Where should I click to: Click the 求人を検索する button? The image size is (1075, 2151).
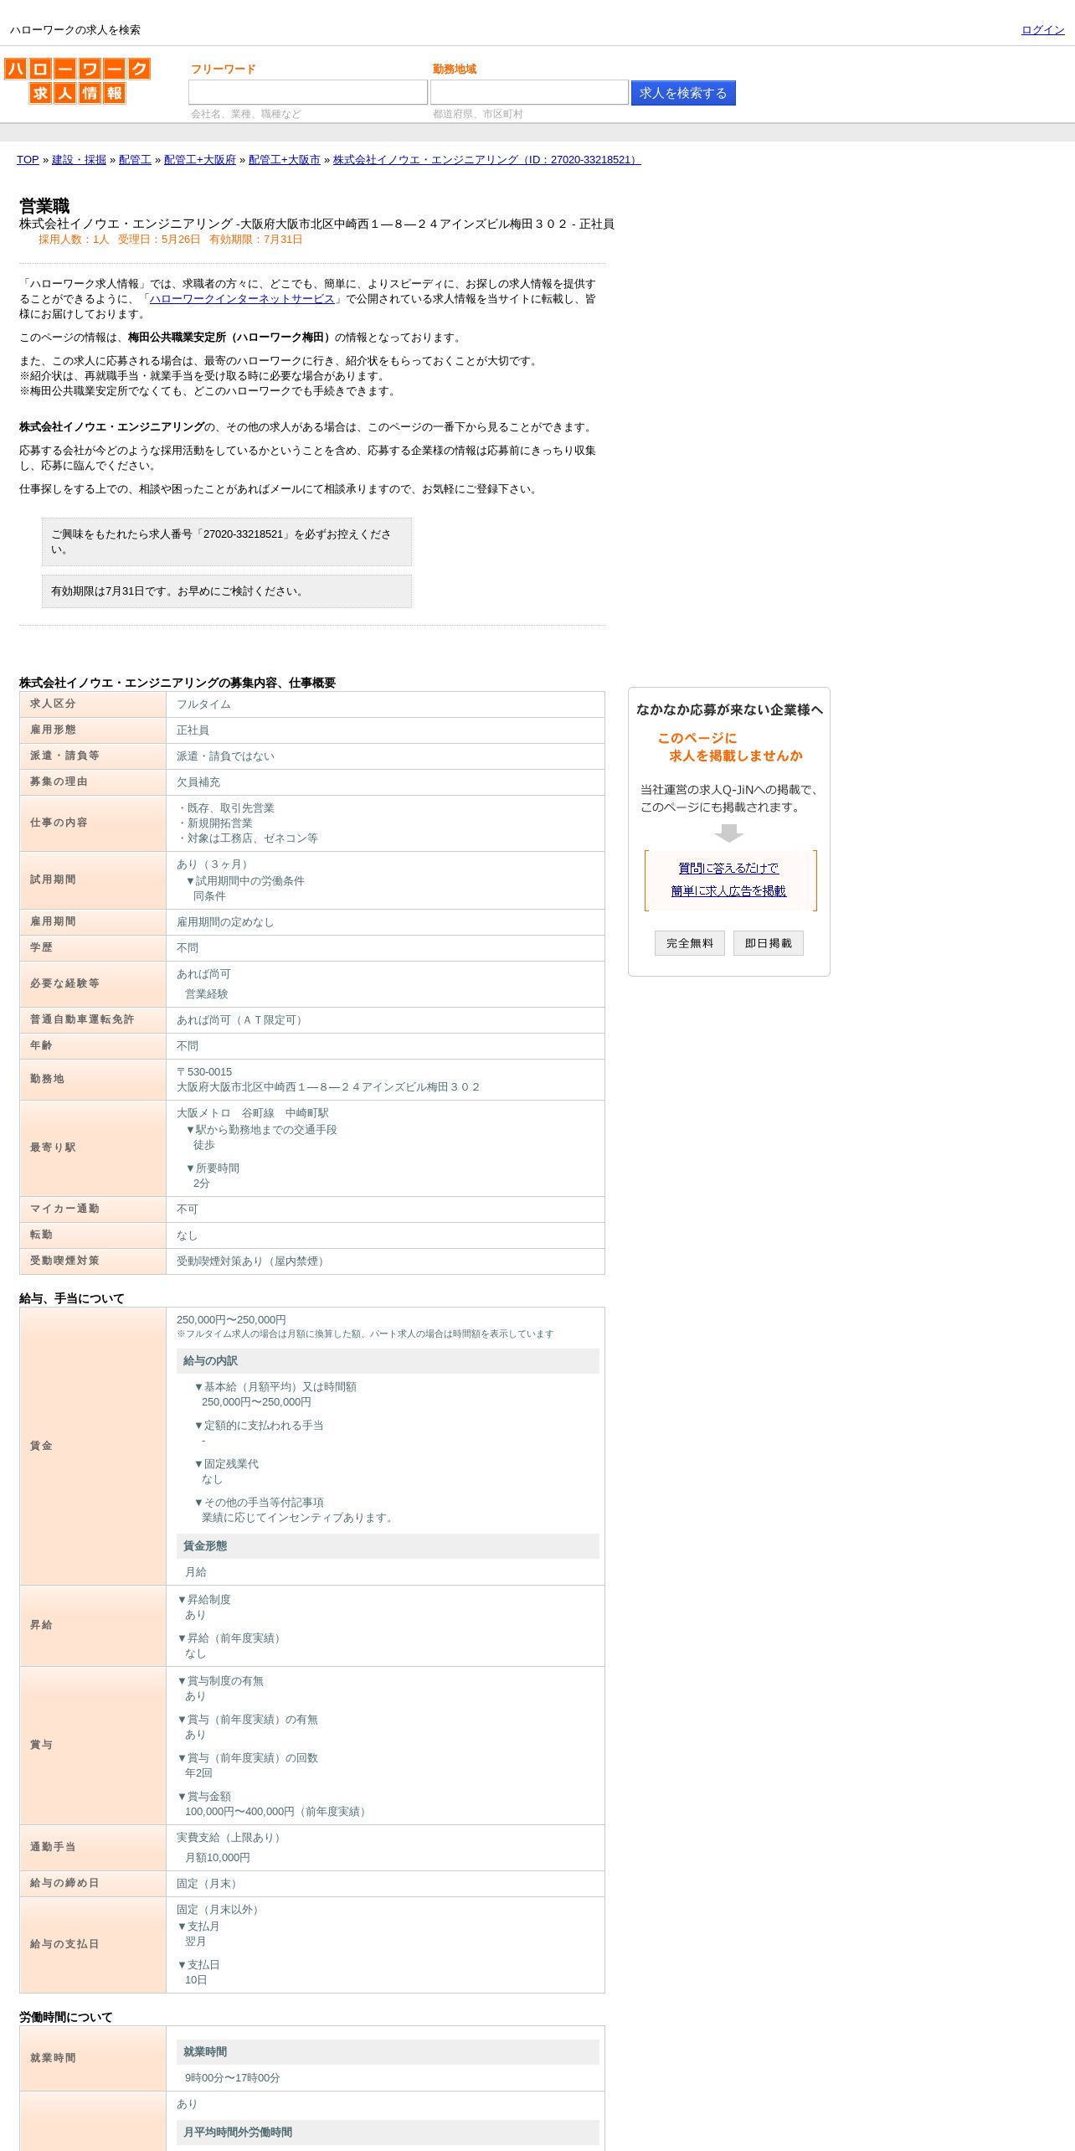[x=683, y=93]
